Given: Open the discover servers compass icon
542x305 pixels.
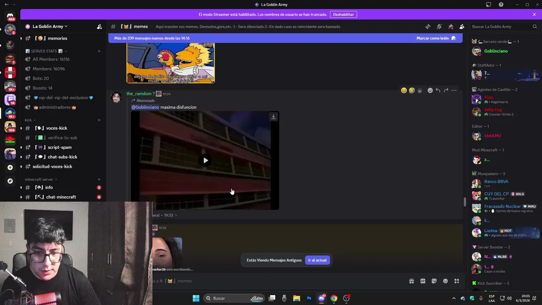Looking at the screenshot, I should coord(10,181).
